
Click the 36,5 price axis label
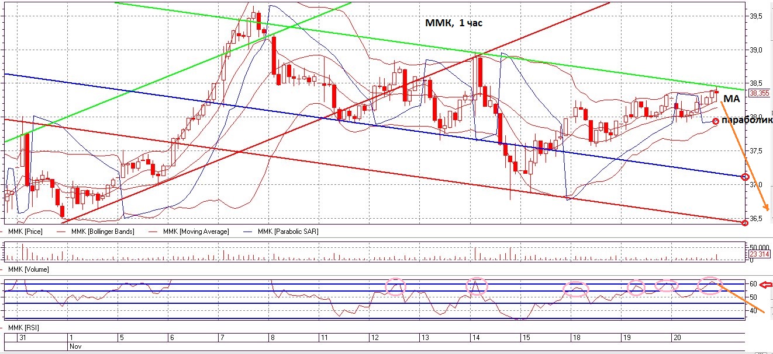[x=757, y=219]
